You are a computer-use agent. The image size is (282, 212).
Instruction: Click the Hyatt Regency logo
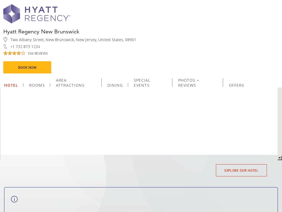pos(37,14)
